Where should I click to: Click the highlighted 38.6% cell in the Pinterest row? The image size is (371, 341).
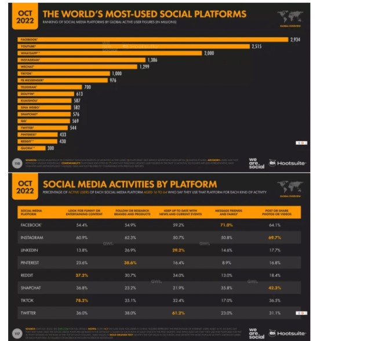pos(130,263)
